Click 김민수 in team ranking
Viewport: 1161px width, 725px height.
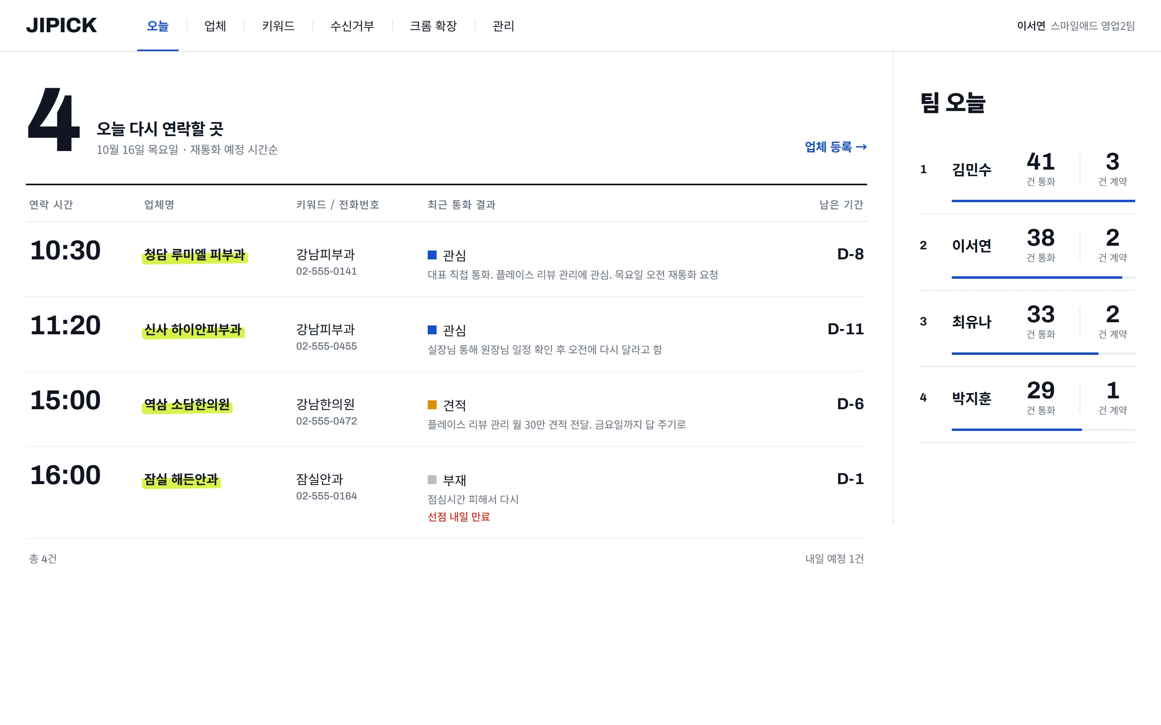tap(971, 169)
